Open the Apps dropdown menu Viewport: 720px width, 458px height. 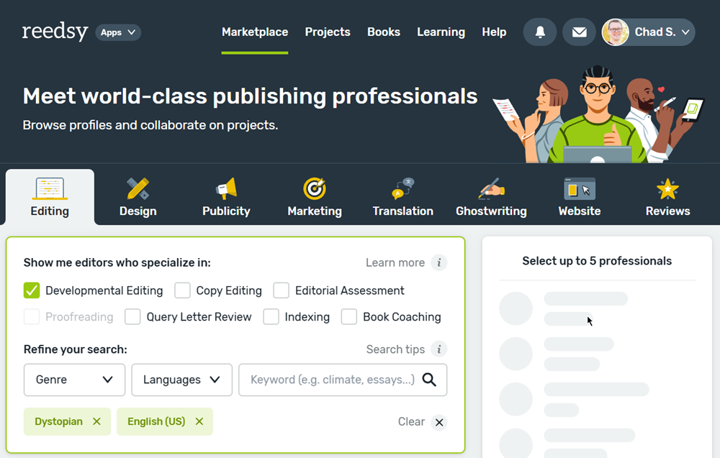pyautogui.click(x=118, y=32)
